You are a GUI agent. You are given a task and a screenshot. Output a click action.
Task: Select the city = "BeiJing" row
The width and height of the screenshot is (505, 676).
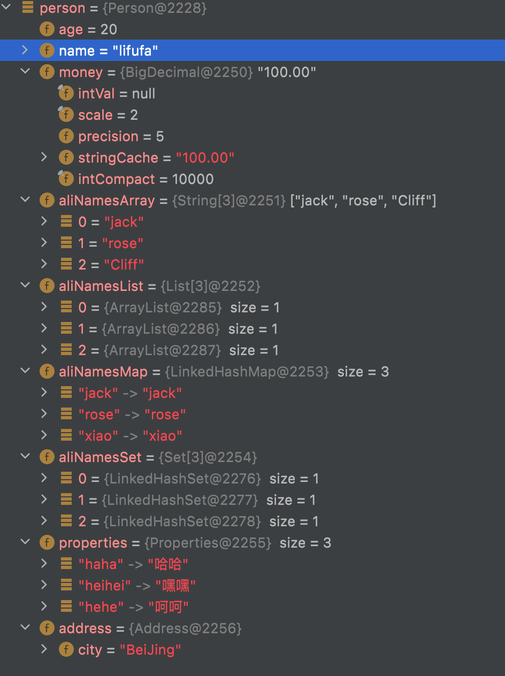point(252,650)
